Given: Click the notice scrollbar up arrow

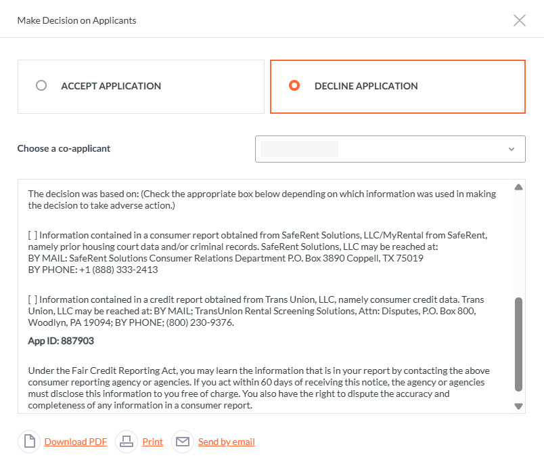Looking at the screenshot, I should pos(519,187).
